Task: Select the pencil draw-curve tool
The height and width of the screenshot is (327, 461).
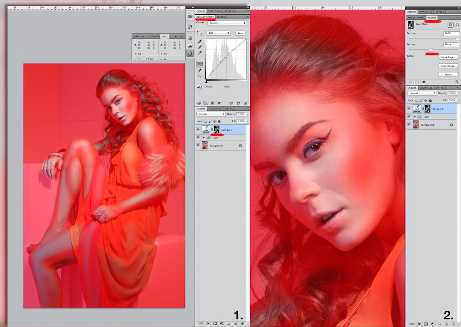Action: (x=200, y=70)
